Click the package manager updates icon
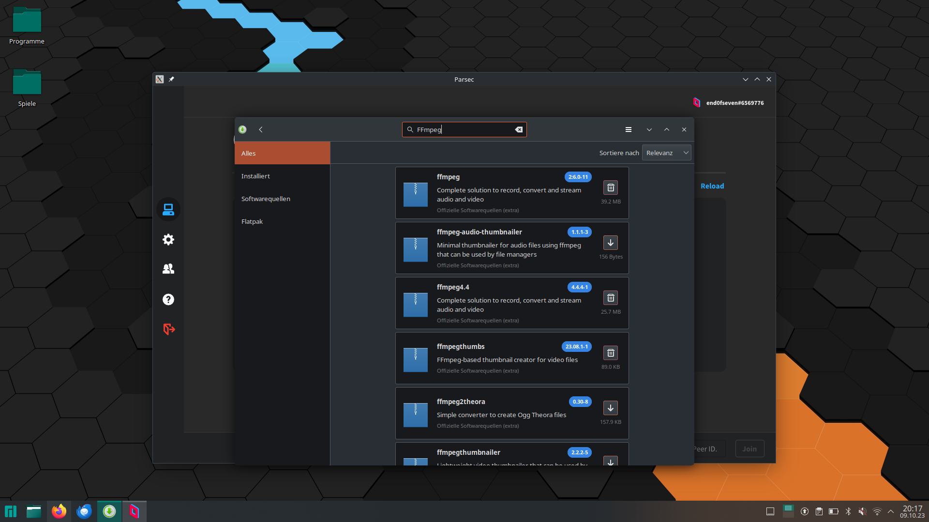The image size is (929, 522). point(242,130)
